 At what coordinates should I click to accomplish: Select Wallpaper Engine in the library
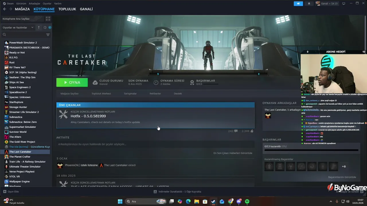click(19, 181)
